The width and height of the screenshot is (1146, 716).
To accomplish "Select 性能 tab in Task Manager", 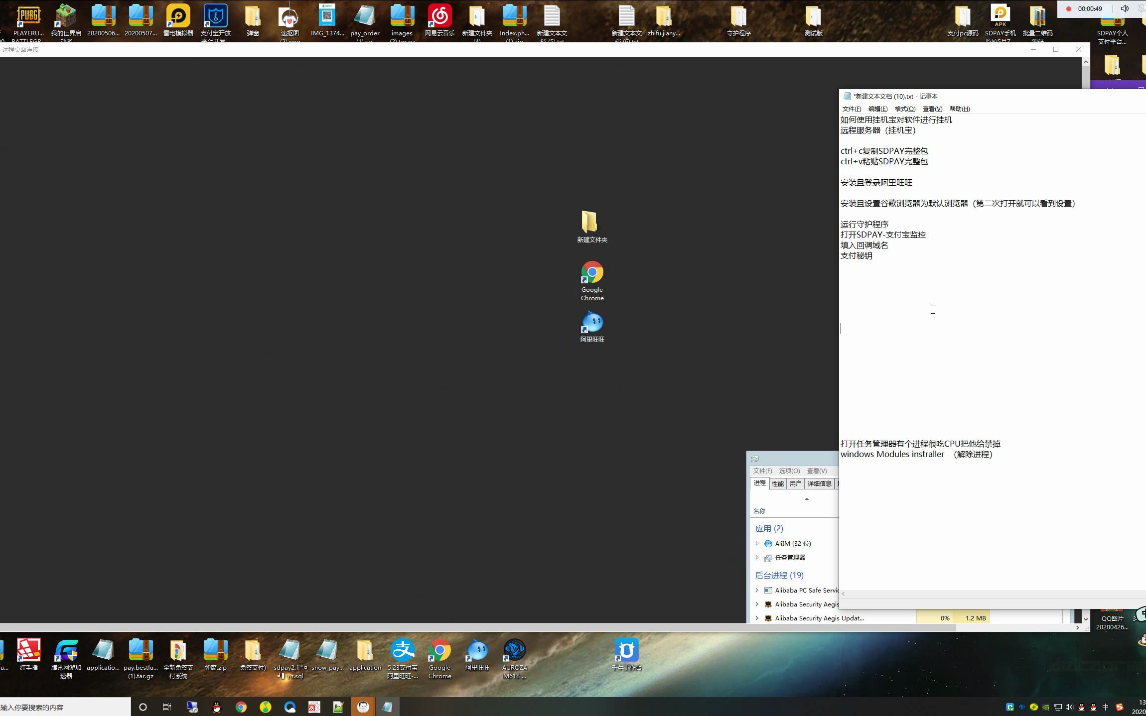I will tap(777, 483).
